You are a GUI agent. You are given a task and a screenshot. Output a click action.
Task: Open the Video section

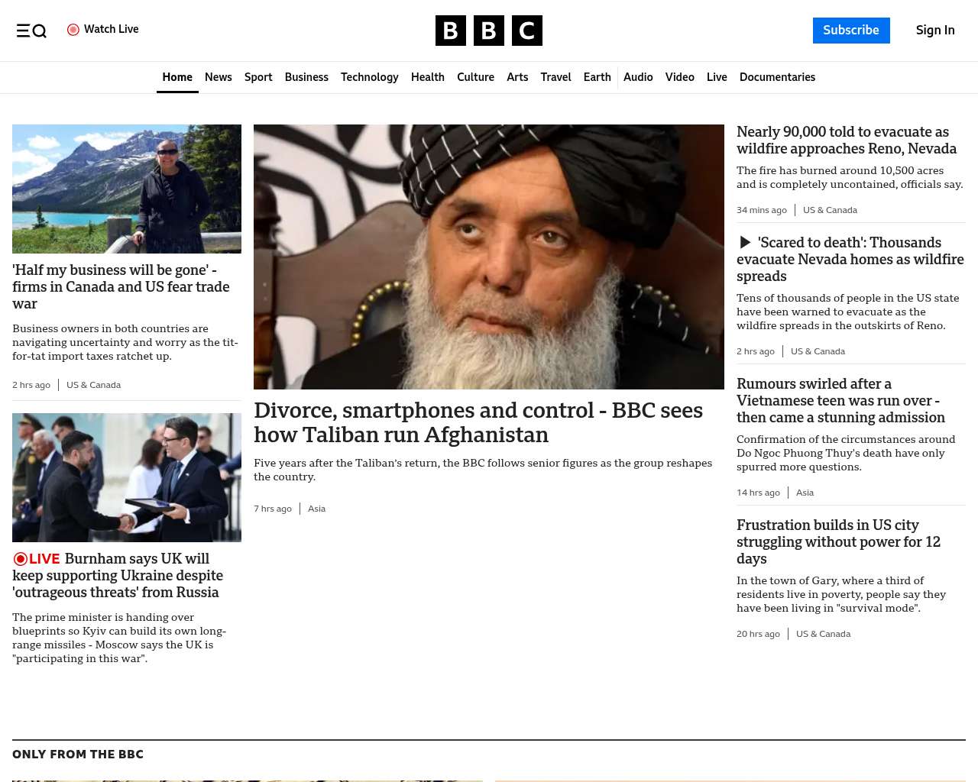click(680, 77)
